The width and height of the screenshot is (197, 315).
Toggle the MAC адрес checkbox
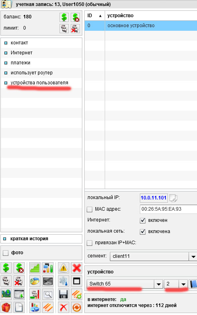click(90, 209)
